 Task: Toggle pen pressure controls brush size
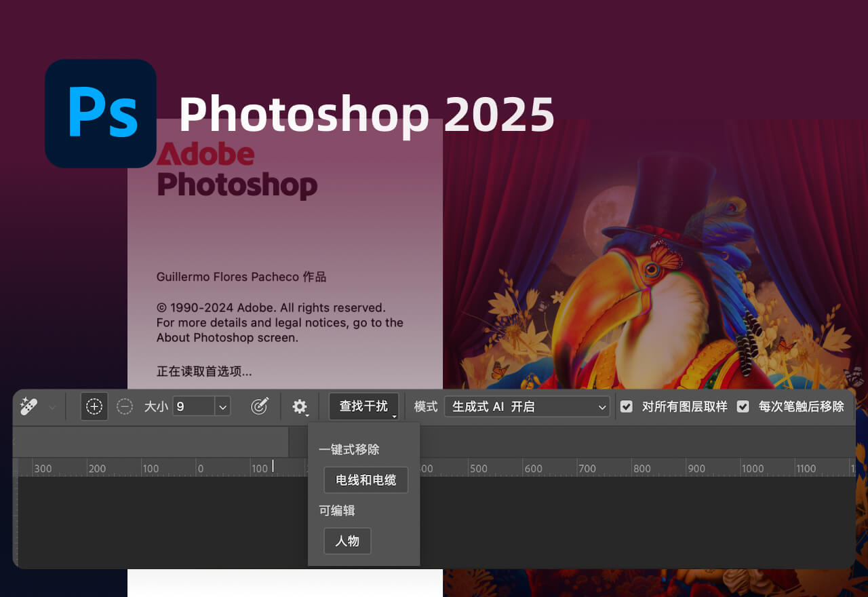click(x=260, y=406)
